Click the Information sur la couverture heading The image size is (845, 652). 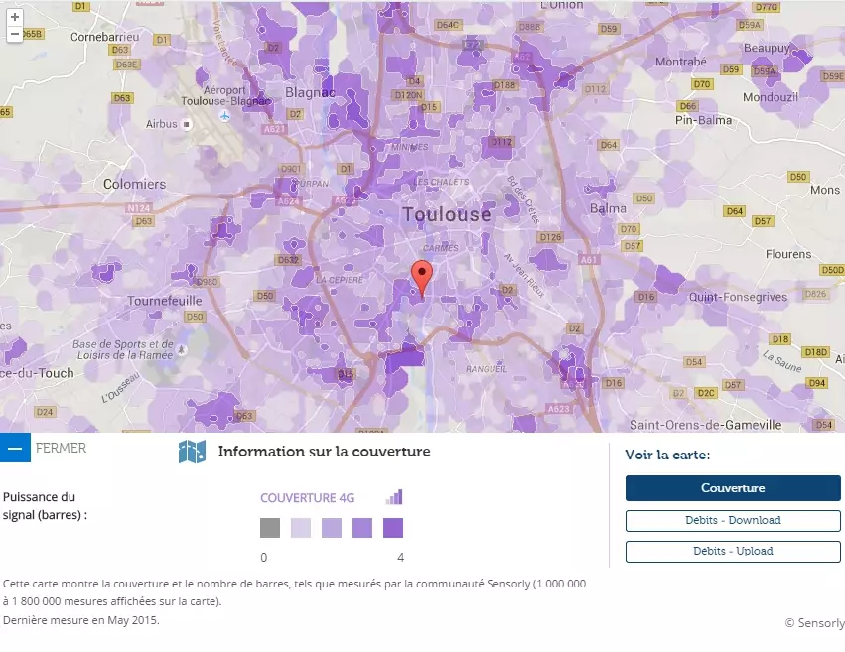[x=325, y=452]
